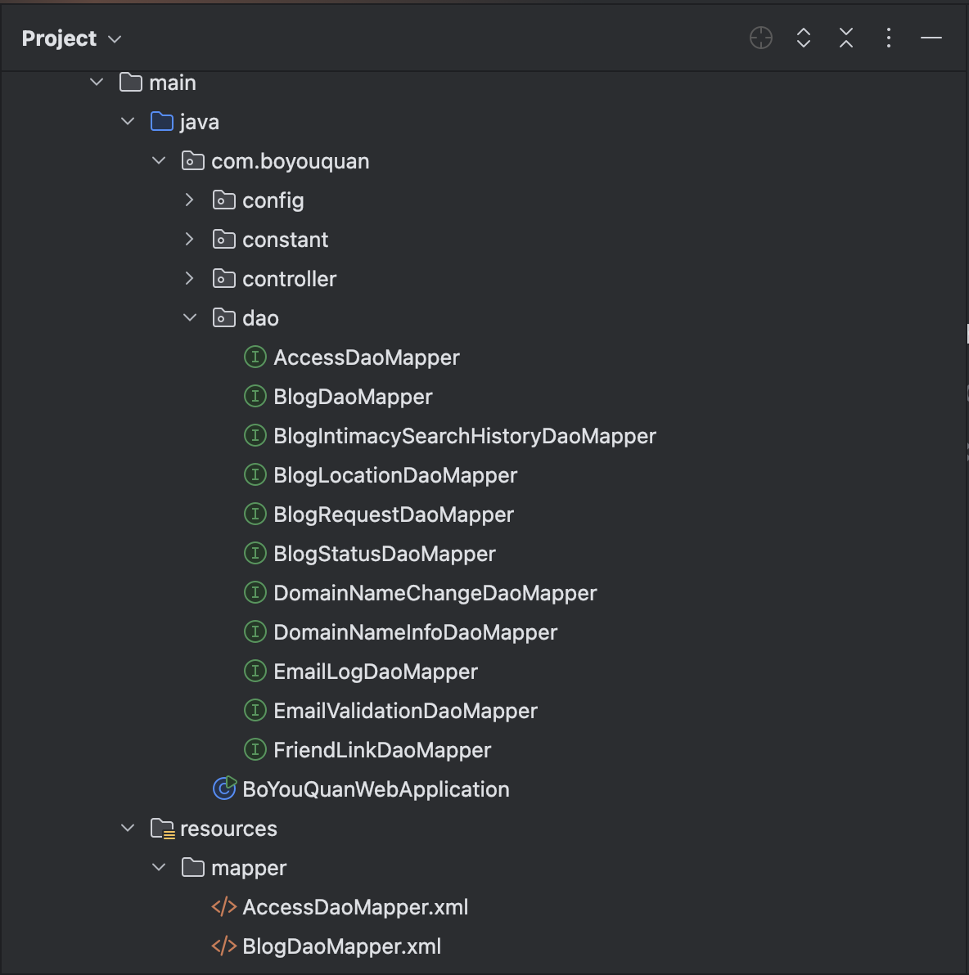This screenshot has width=969, height=975.
Task: Collapse the com.boyouquan package
Action: pos(159,160)
